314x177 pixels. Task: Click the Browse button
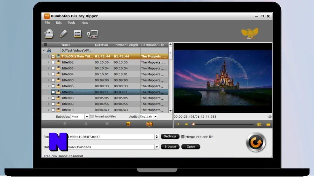click(x=170, y=147)
